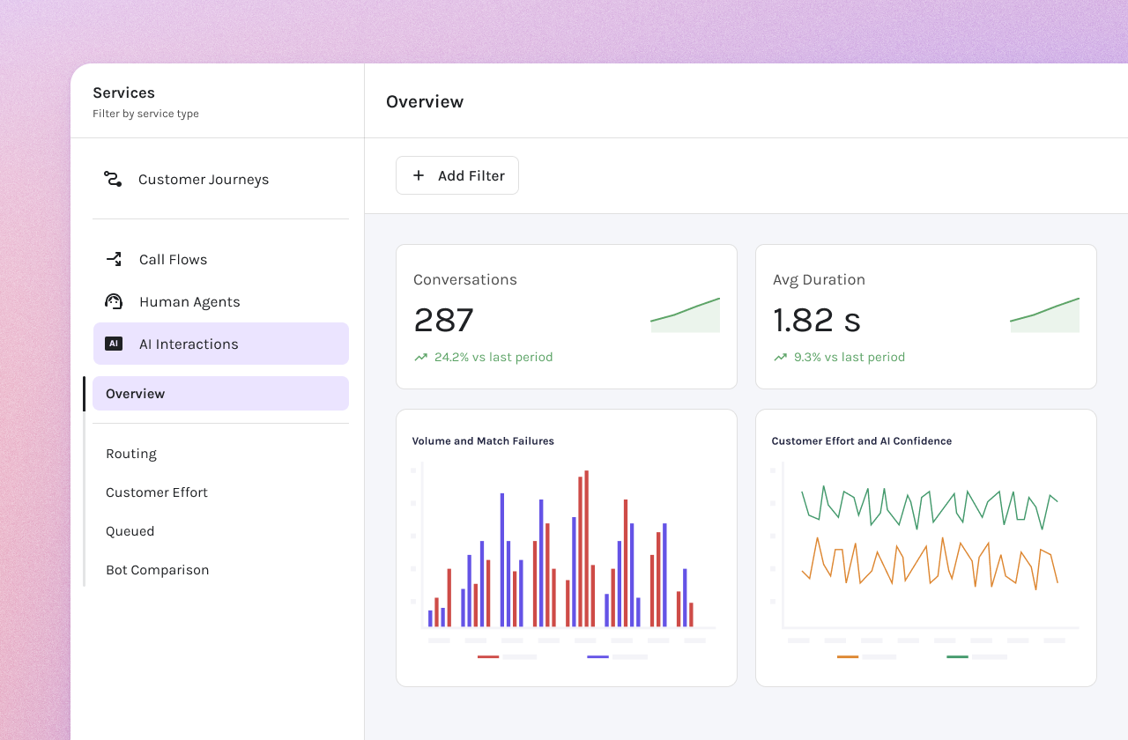Click the red legend swatch

tap(488, 656)
